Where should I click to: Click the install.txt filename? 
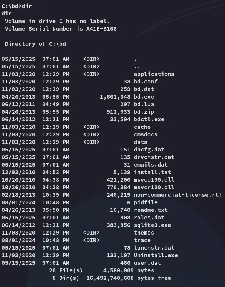(x=153, y=172)
